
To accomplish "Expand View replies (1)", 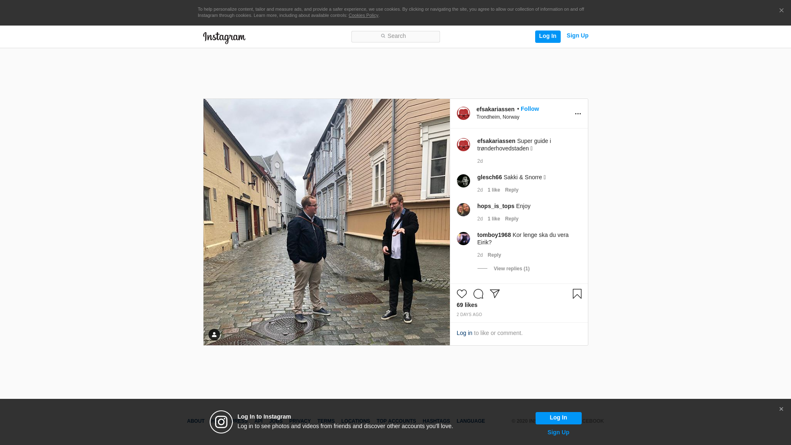I will point(512,269).
